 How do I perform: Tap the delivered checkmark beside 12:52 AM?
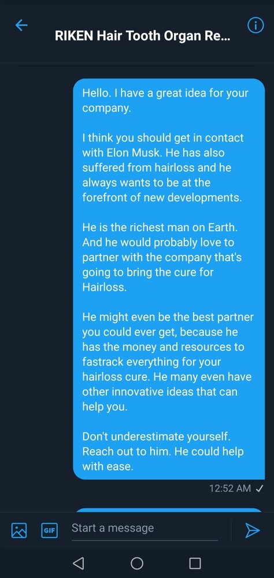259,488
